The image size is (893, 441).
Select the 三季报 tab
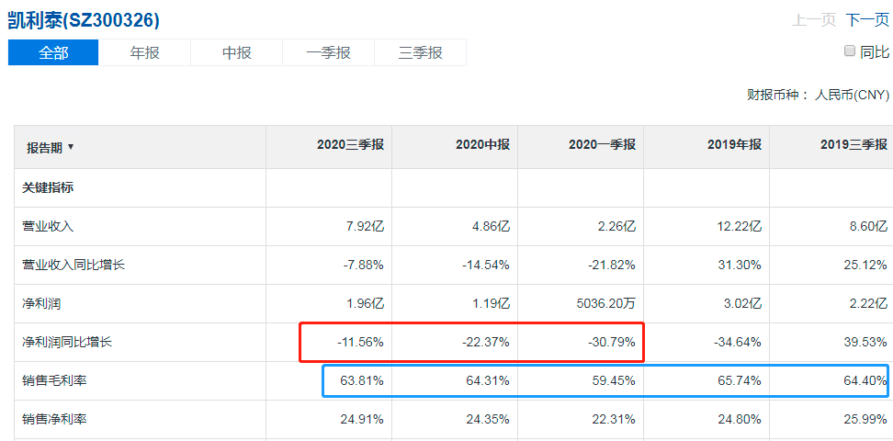pos(420,52)
